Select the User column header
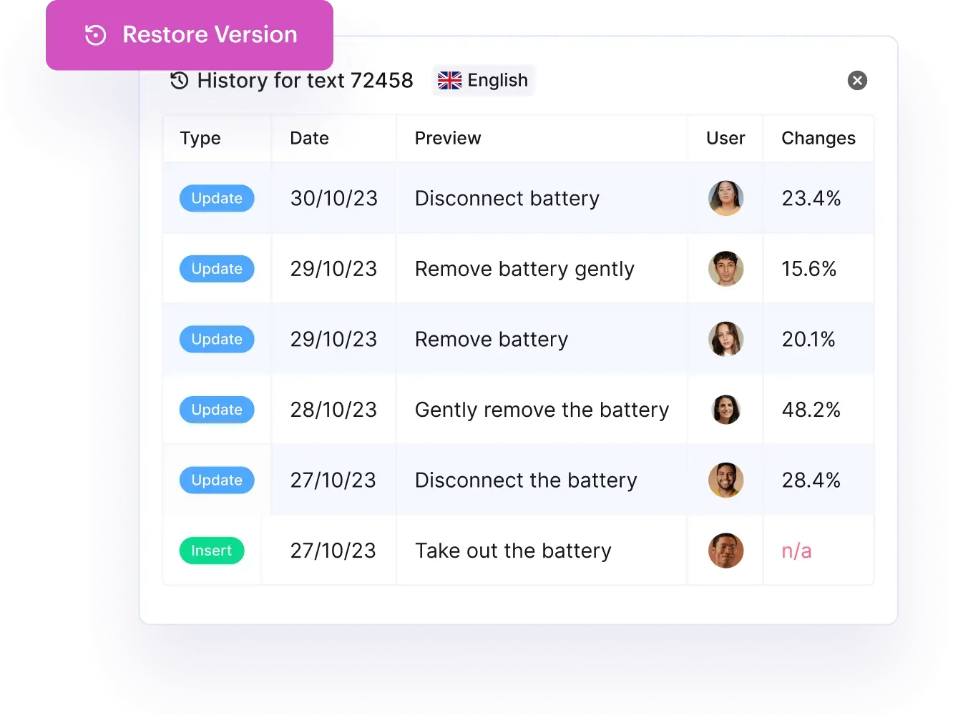Viewport: 953px width, 715px height. [725, 138]
